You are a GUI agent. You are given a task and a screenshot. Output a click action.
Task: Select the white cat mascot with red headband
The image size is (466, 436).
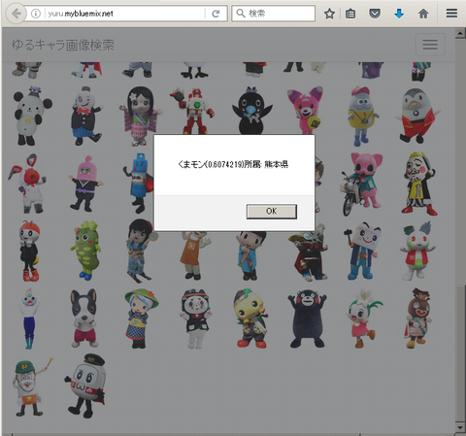(196, 319)
